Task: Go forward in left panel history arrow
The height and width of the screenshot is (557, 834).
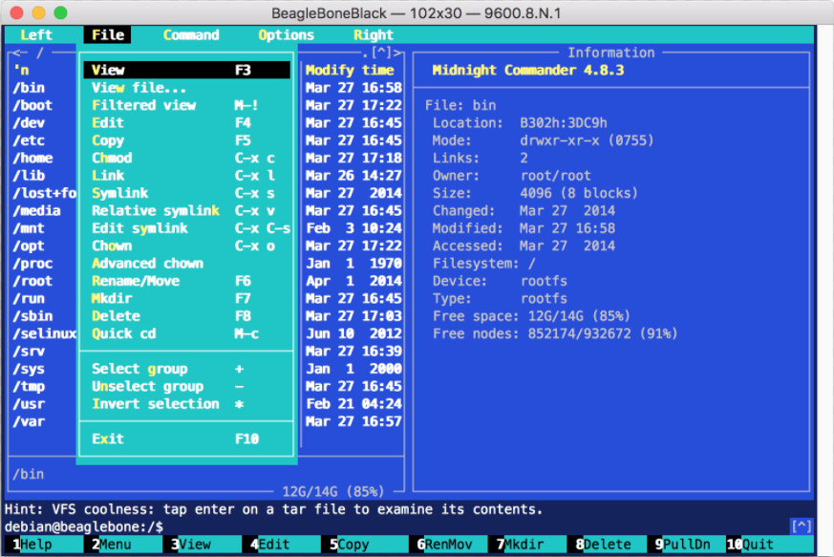Action: (x=397, y=53)
